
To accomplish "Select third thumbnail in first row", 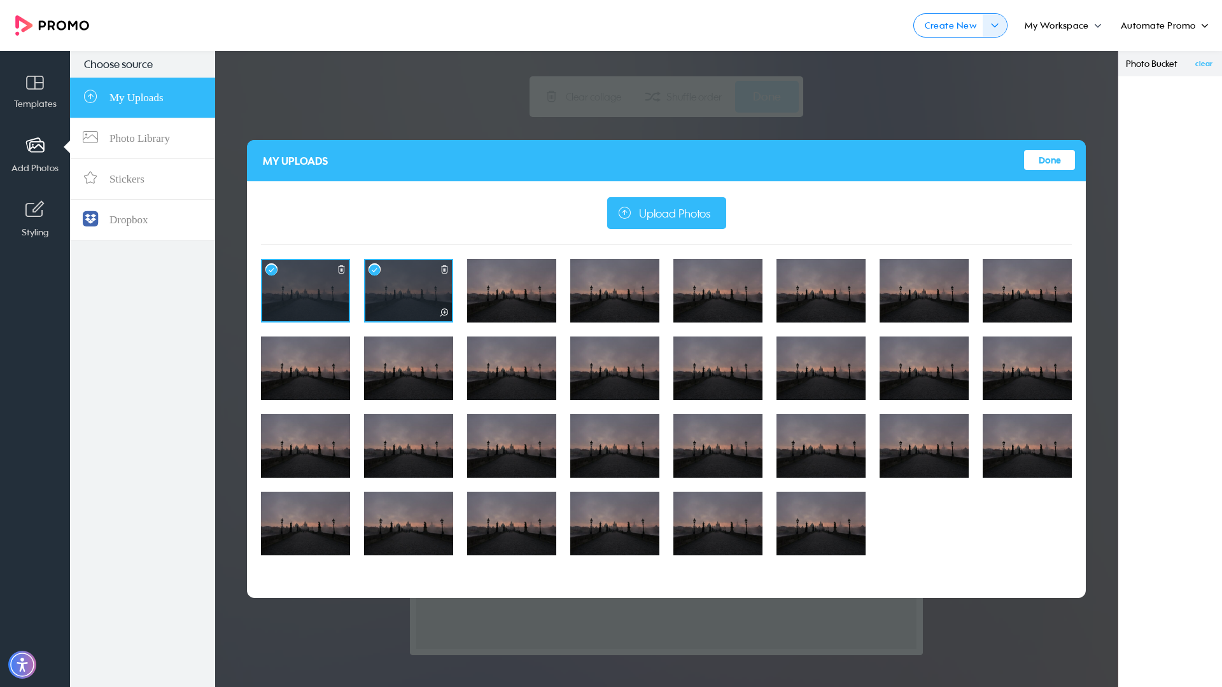I will pos(512,291).
